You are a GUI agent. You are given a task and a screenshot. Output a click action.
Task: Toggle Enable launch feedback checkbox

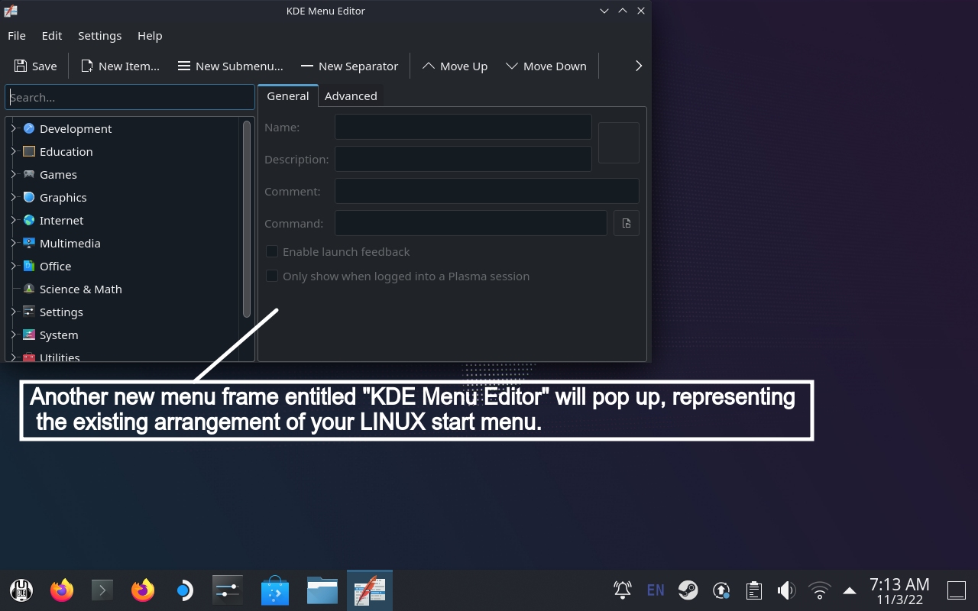pyautogui.click(x=272, y=251)
